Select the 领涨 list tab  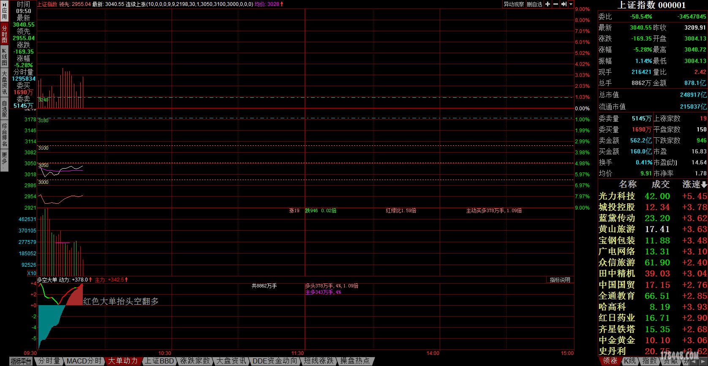(x=610, y=361)
